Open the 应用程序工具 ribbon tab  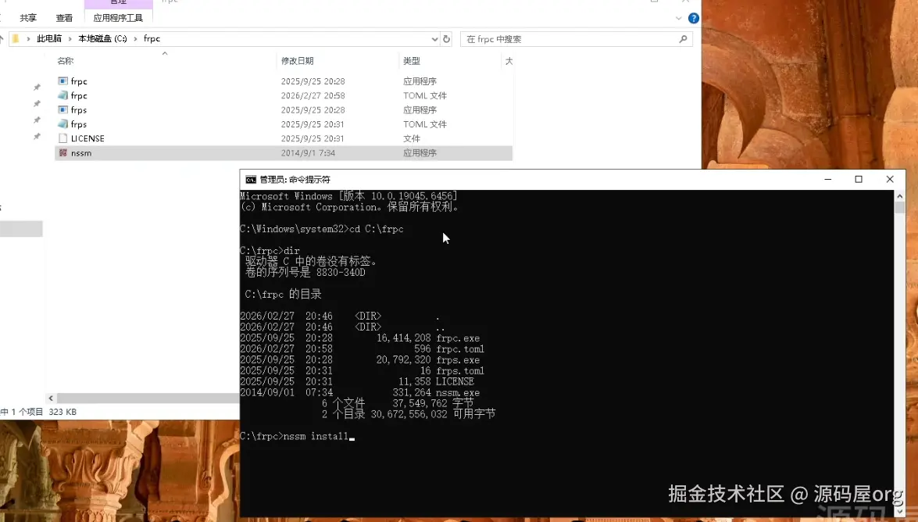(118, 19)
